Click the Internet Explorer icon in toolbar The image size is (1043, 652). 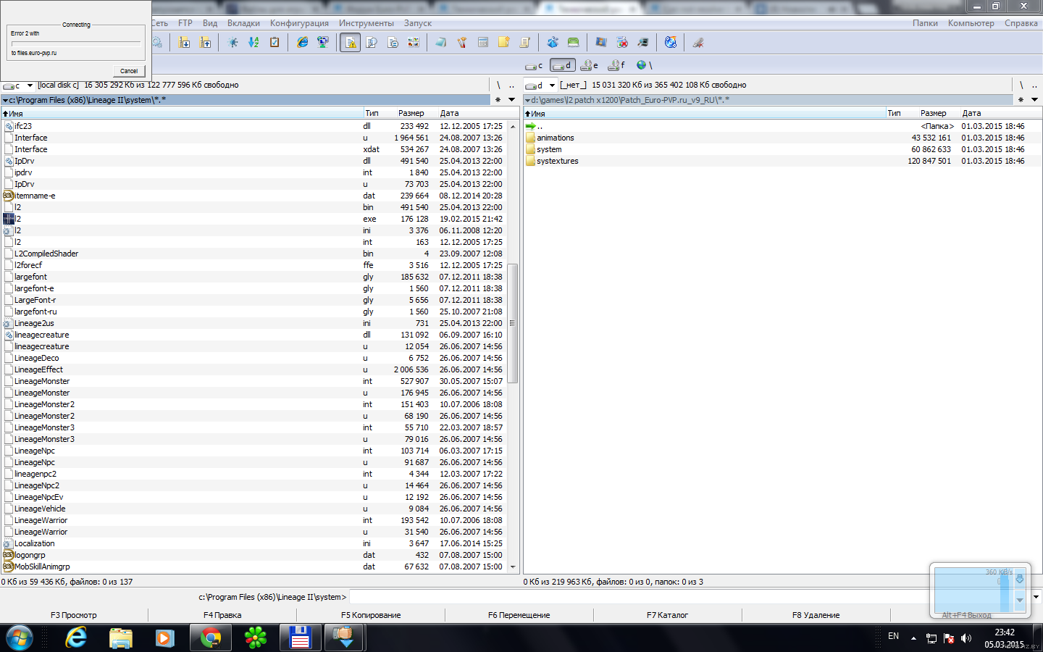point(303,43)
